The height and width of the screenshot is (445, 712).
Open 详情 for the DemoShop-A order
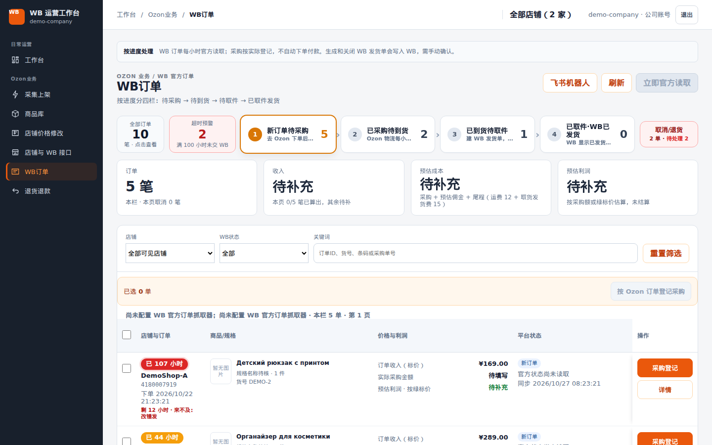(665, 390)
